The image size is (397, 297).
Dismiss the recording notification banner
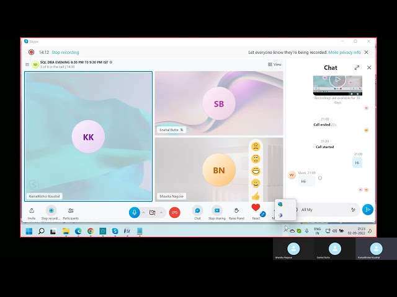pyautogui.click(x=367, y=52)
